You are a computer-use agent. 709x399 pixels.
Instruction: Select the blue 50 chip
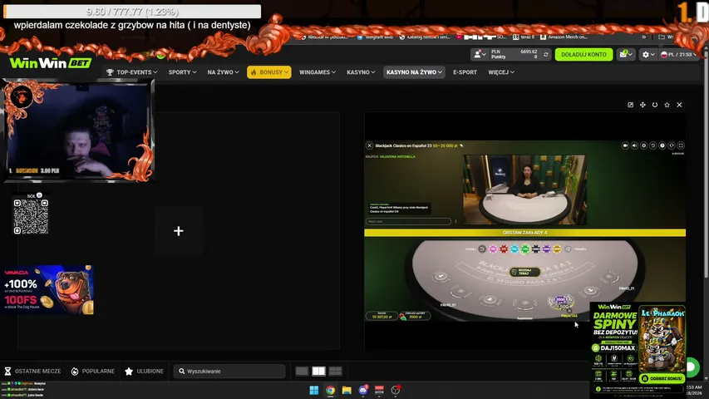[x=515, y=249]
